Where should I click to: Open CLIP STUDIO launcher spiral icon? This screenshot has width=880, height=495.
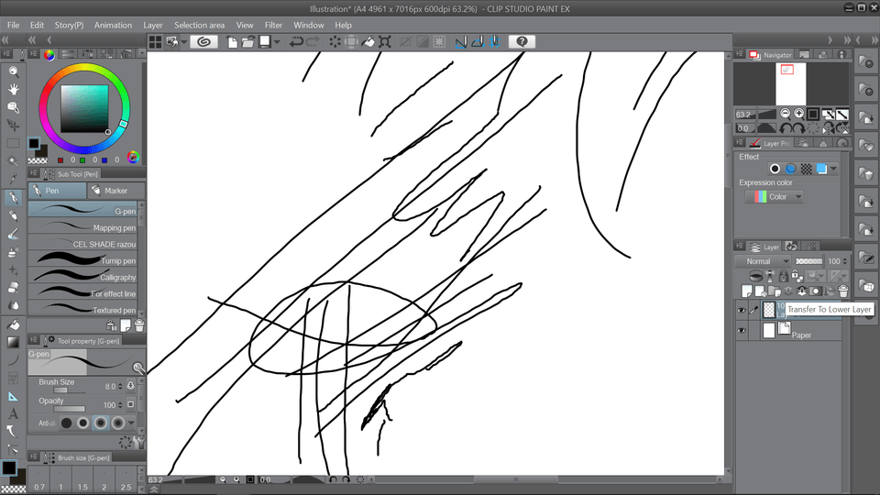click(x=203, y=42)
